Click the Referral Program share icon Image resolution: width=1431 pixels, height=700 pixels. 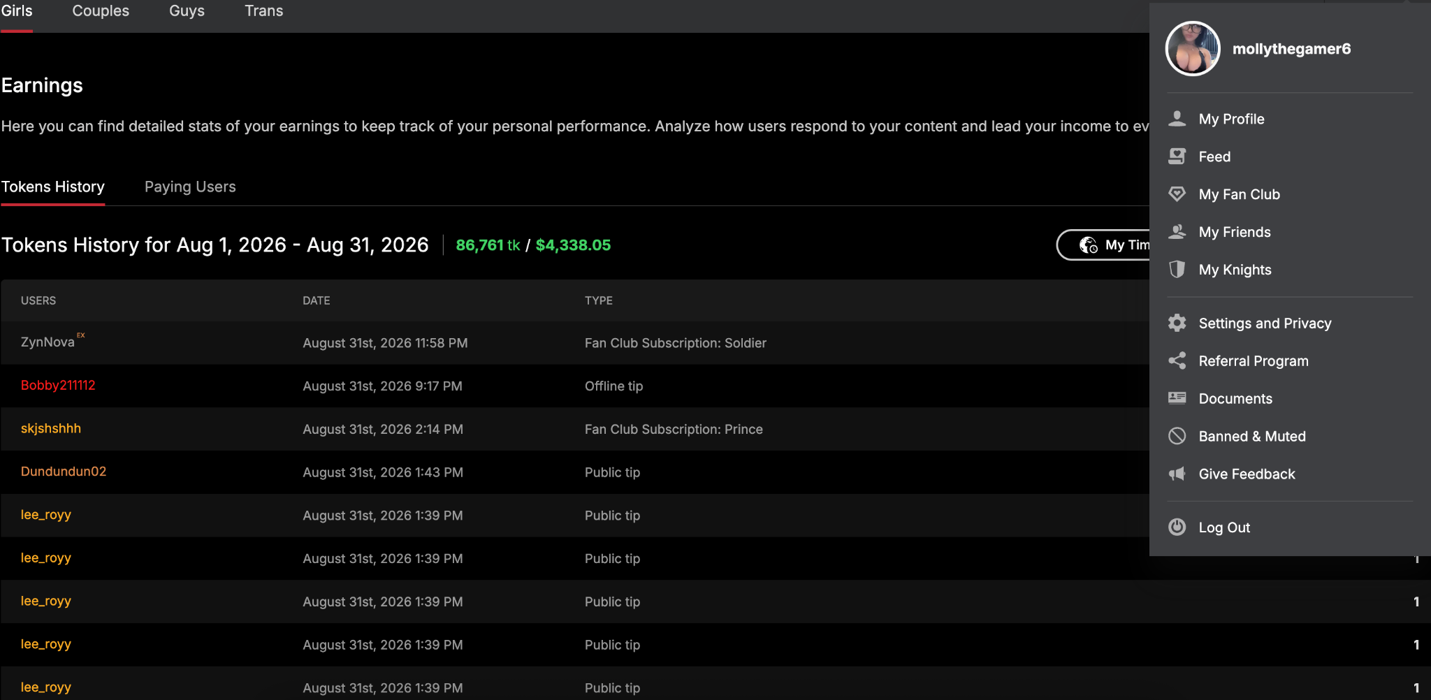pyautogui.click(x=1177, y=360)
